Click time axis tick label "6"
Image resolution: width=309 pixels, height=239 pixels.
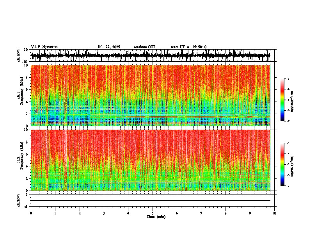tap(177, 213)
